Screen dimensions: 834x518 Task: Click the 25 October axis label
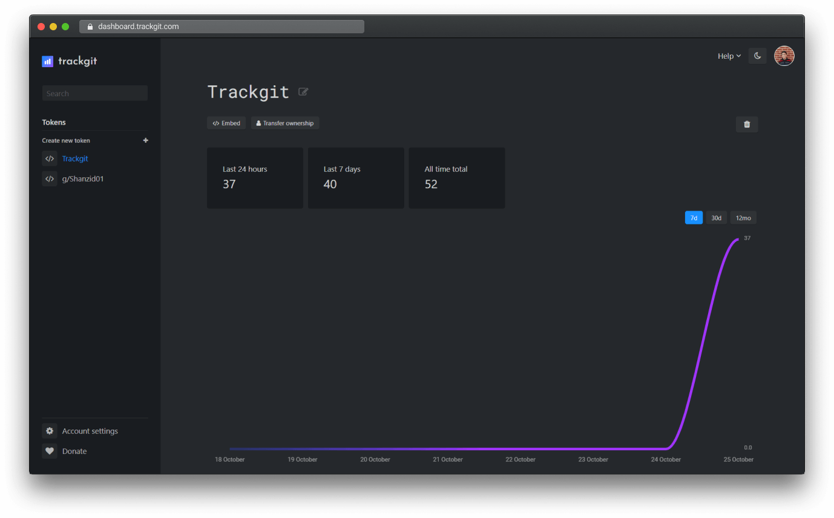[x=738, y=460]
